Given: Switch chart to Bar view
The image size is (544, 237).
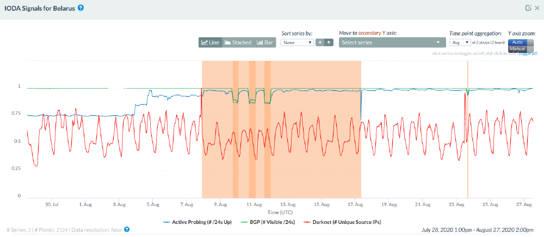Looking at the screenshot, I should coord(265,42).
